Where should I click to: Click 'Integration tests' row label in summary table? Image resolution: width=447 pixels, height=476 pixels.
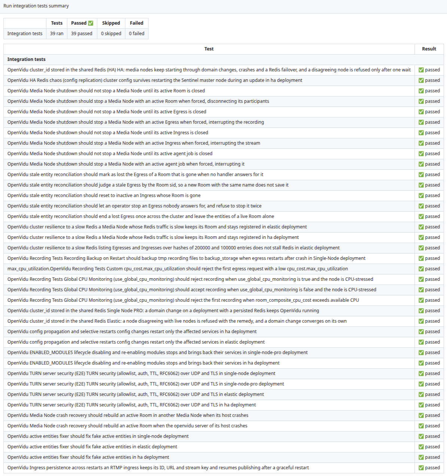[x=25, y=34]
